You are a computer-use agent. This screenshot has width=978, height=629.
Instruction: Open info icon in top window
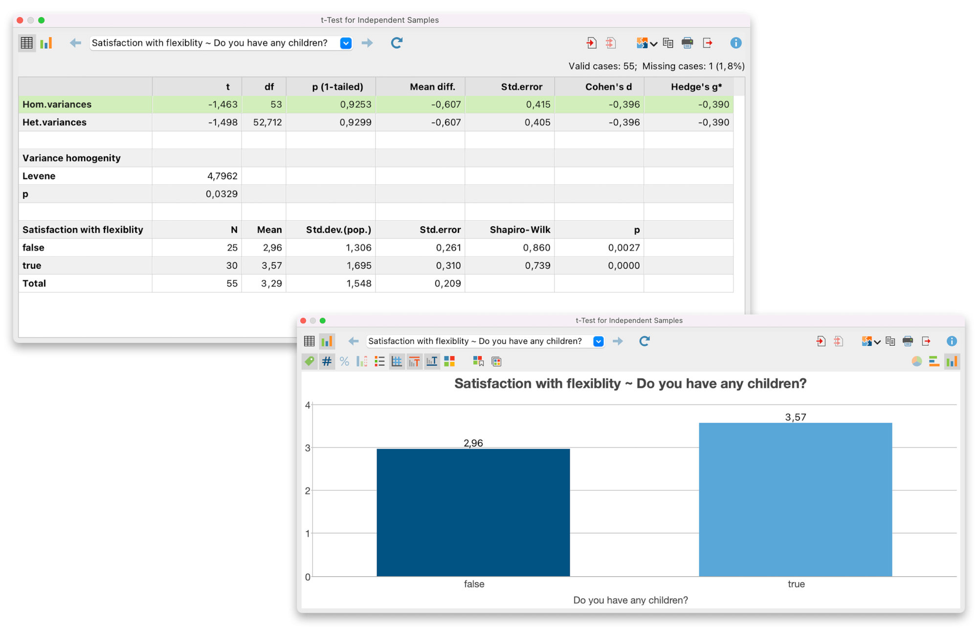tap(735, 43)
